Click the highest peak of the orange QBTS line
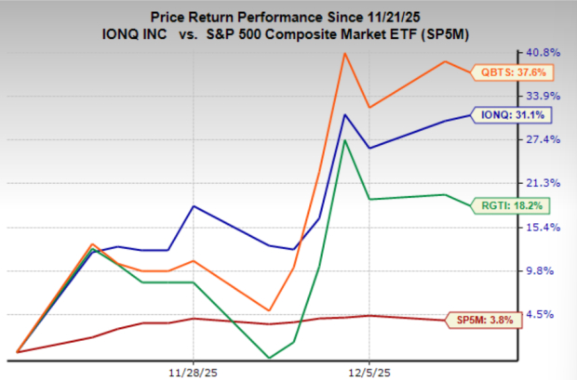 coord(345,53)
